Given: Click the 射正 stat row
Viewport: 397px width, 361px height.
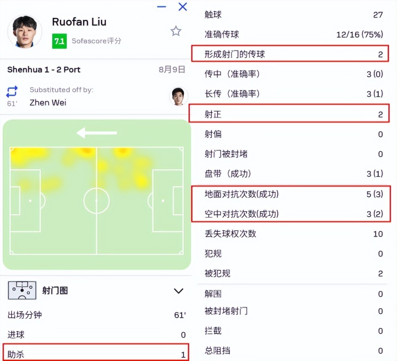Looking at the screenshot, I should click(289, 114).
